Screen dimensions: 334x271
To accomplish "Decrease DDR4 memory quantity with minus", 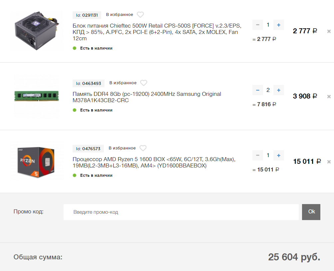I will [257, 90].
